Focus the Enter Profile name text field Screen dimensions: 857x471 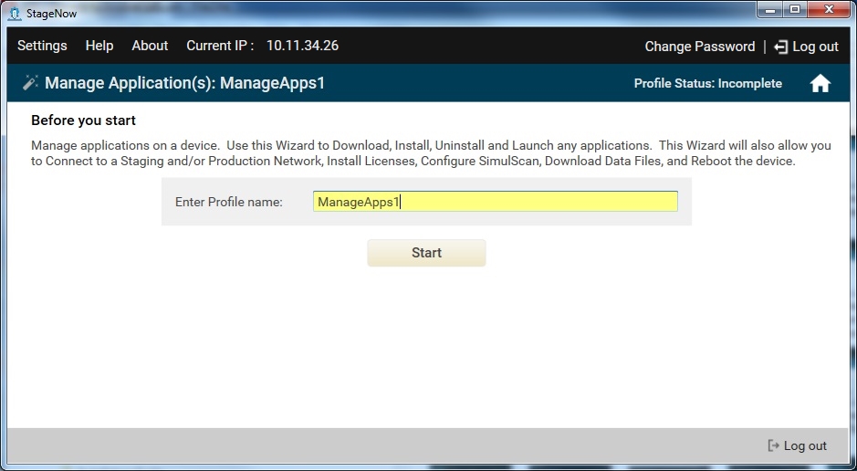click(x=495, y=202)
